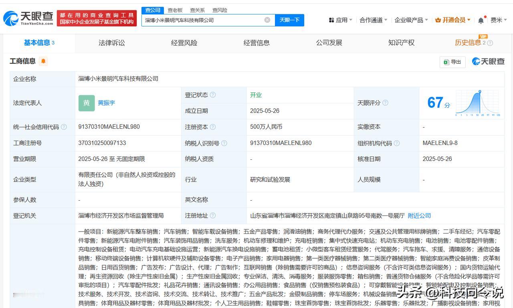Open help icon beside 纳税人识别号
This screenshot has height=308, width=513.
[224, 143]
